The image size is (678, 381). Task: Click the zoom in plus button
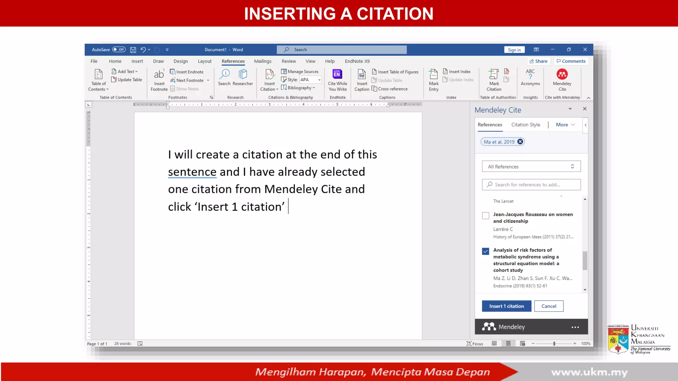(x=575, y=344)
